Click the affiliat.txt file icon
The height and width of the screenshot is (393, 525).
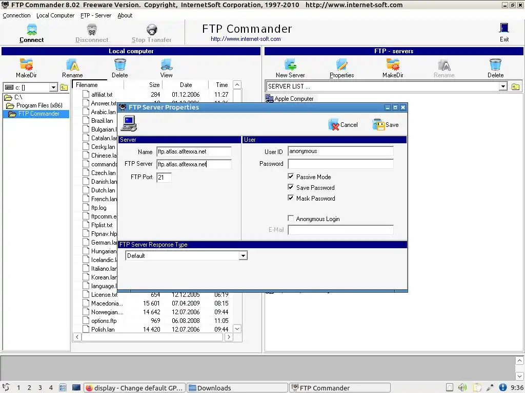pyautogui.click(x=86, y=94)
